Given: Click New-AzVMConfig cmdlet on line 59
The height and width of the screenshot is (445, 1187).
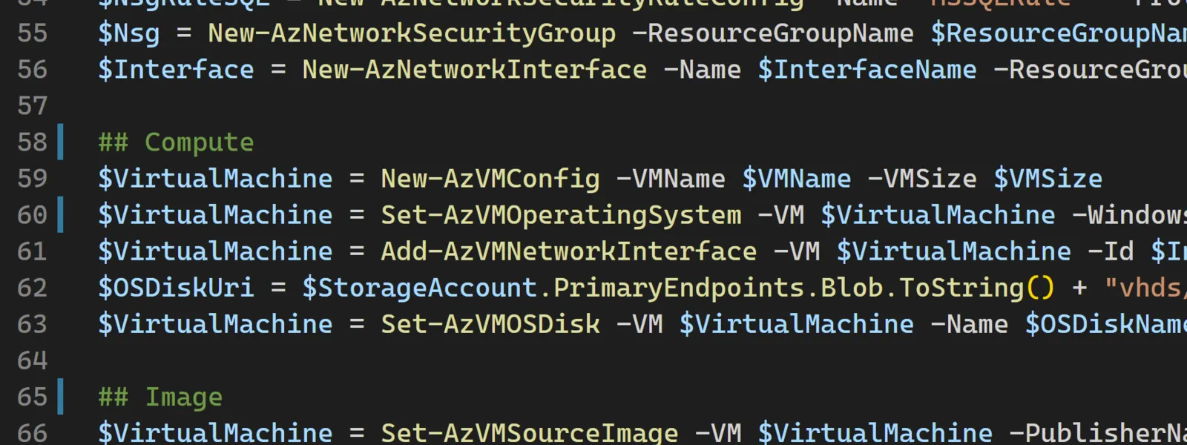Looking at the screenshot, I should tap(490, 179).
